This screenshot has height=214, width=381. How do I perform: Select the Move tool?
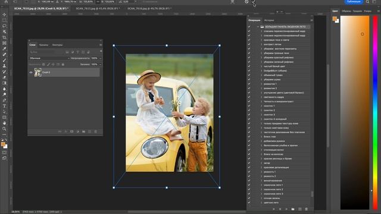[x=4, y=14]
